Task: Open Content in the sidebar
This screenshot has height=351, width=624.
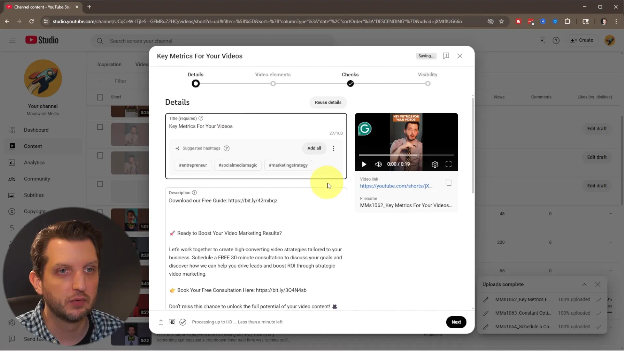Action: coord(43,146)
